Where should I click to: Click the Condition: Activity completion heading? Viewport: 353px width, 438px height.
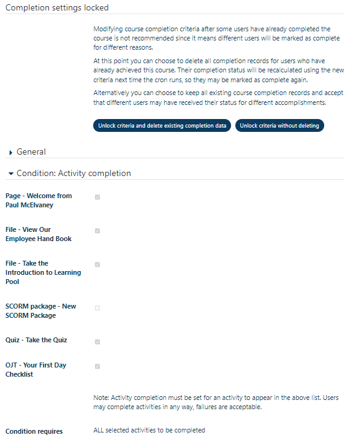click(x=74, y=173)
